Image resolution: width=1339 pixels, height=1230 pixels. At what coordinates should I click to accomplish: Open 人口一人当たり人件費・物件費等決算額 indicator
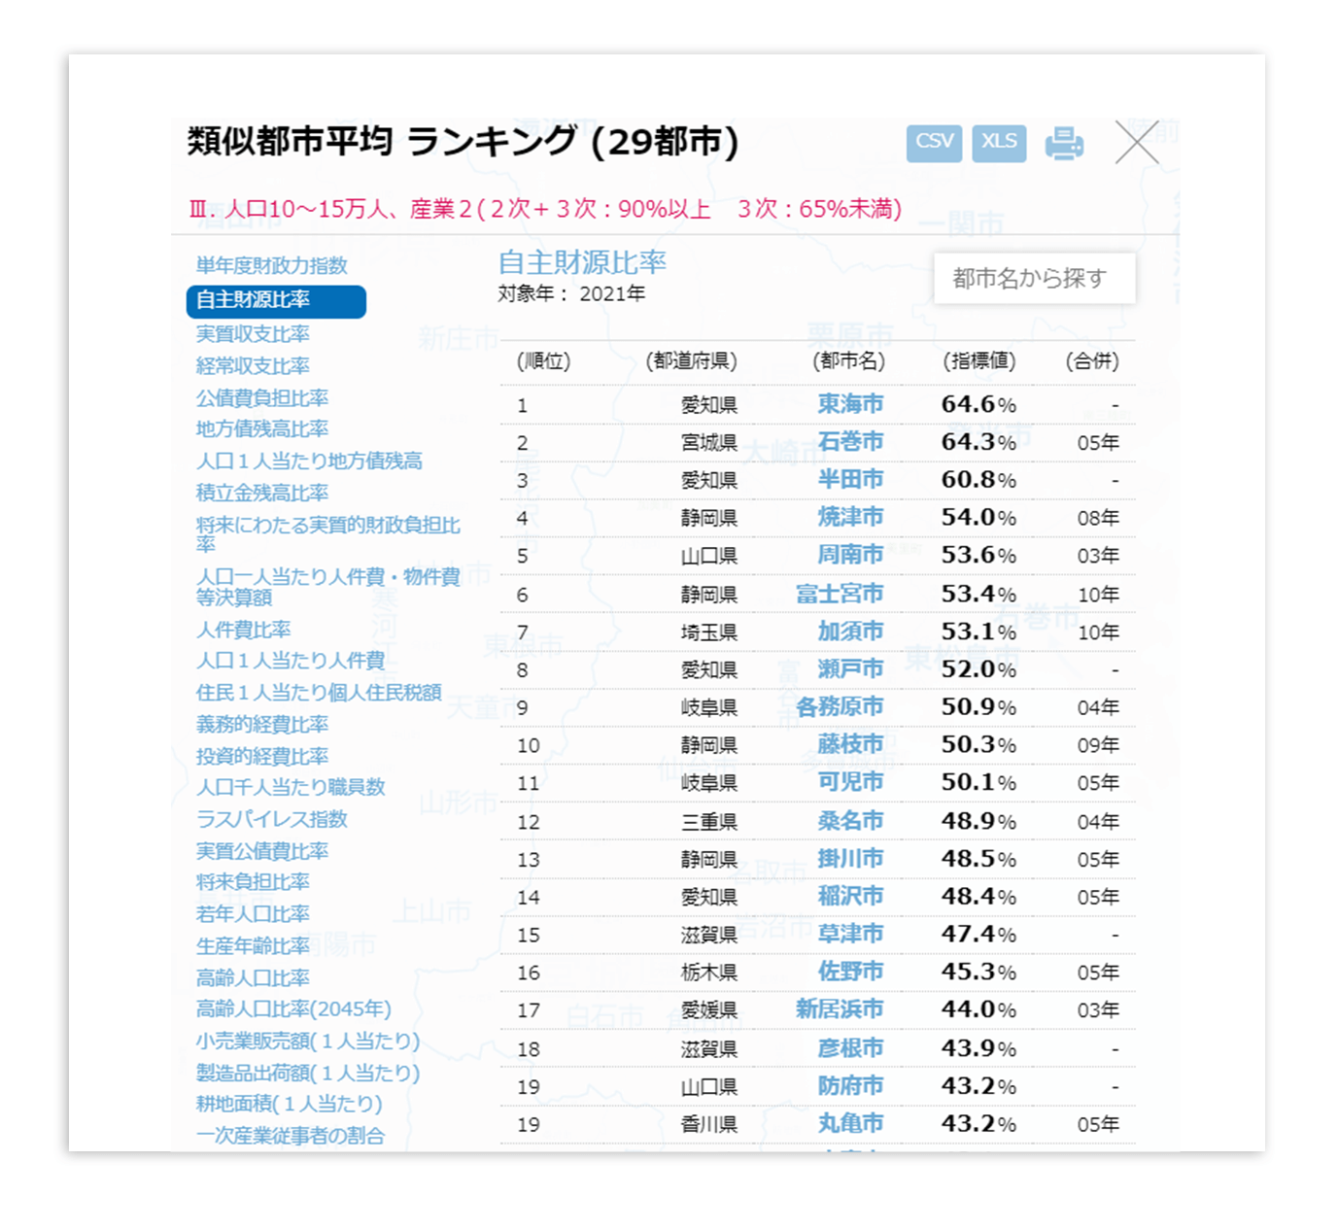click(327, 587)
